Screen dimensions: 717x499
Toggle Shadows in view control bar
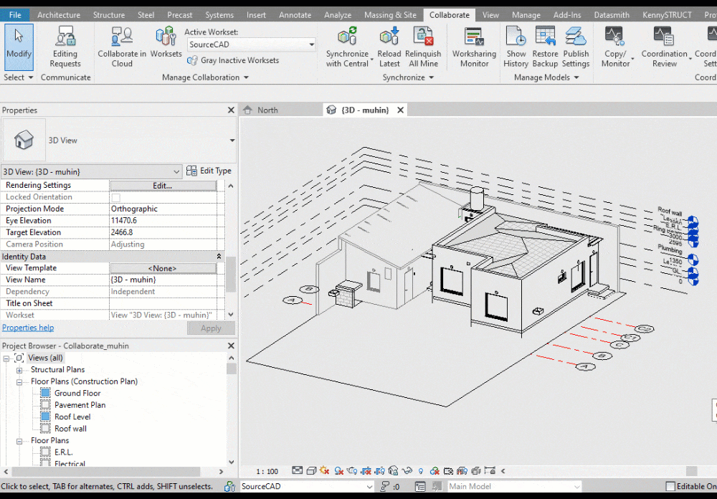(x=339, y=470)
